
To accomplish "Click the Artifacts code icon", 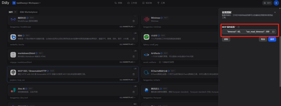I will 146,55.
